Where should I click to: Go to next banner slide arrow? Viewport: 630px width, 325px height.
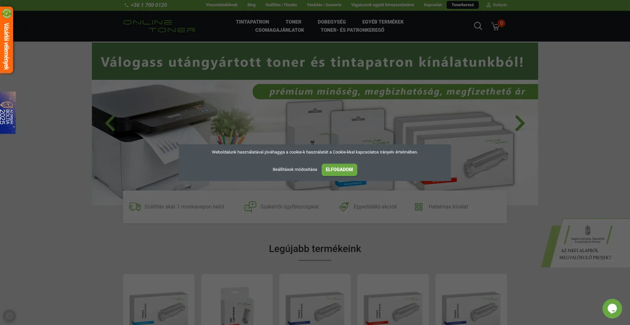coord(520,123)
